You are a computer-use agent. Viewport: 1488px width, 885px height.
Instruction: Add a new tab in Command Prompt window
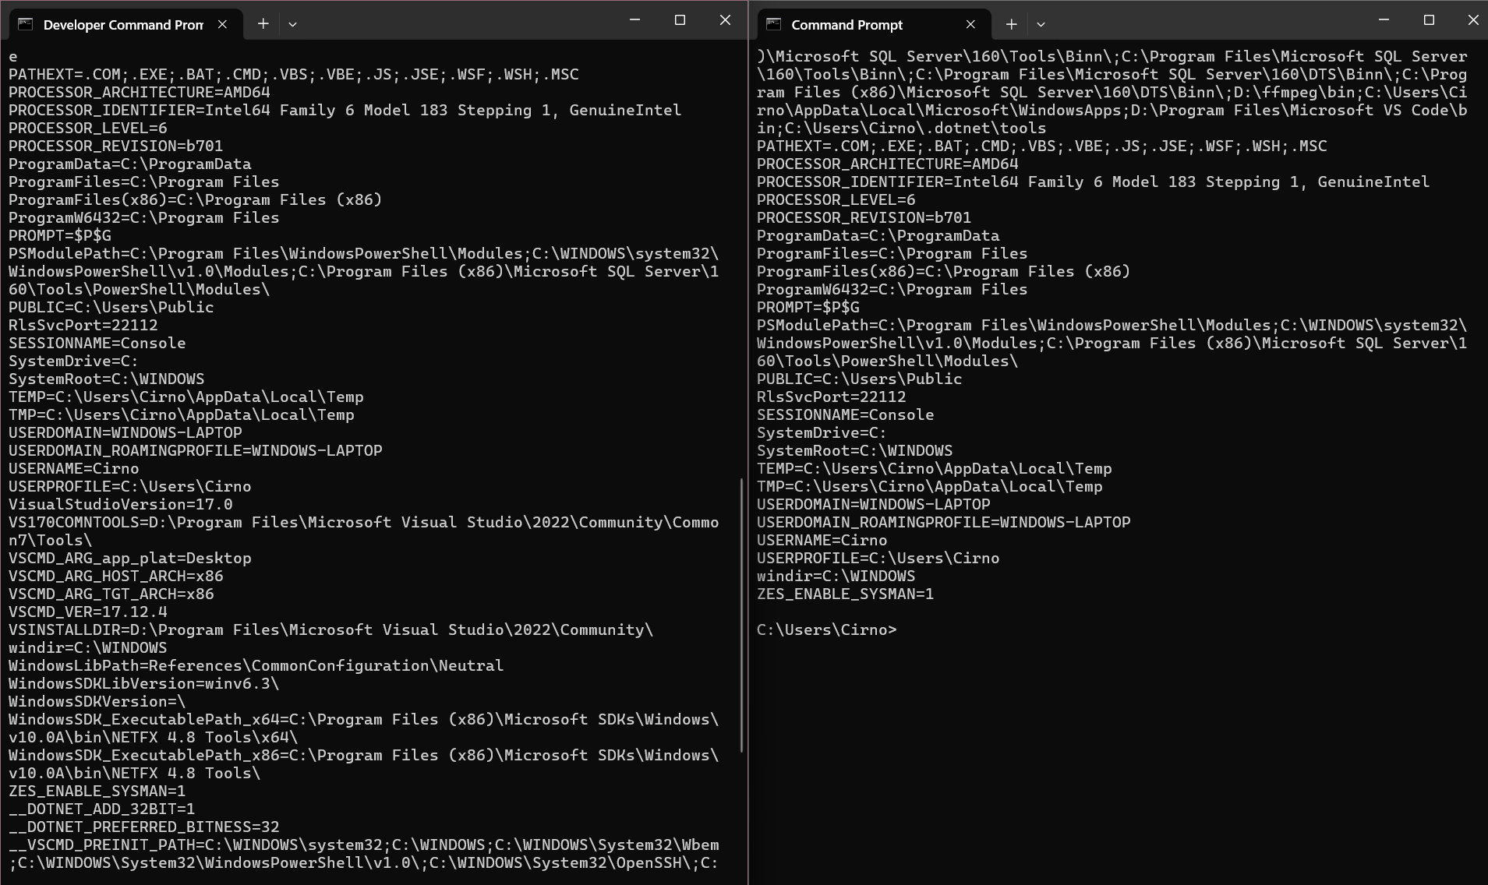(1012, 24)
